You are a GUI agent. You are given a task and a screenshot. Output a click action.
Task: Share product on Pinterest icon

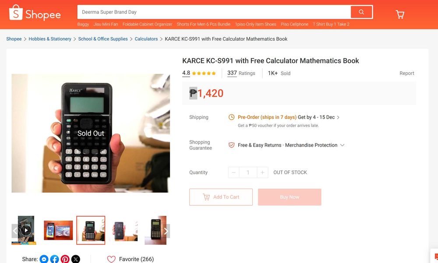[x=65, y=259]
